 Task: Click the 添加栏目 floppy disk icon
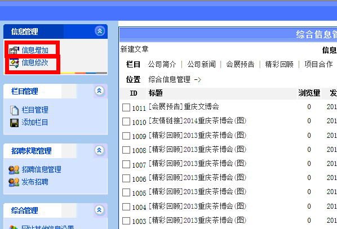[x=14, y=123]
